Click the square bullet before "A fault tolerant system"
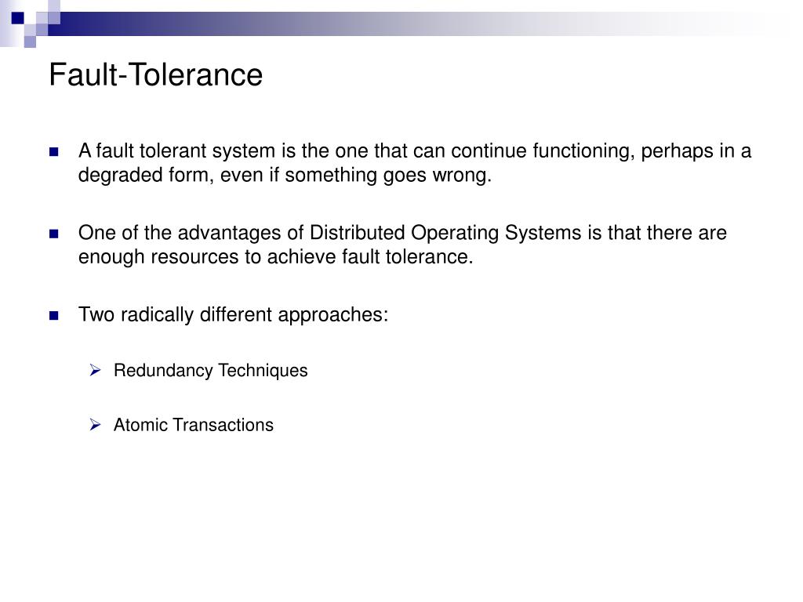Viewport: 803px width, 602px height. pyautogui.click(x=54, y=152)
